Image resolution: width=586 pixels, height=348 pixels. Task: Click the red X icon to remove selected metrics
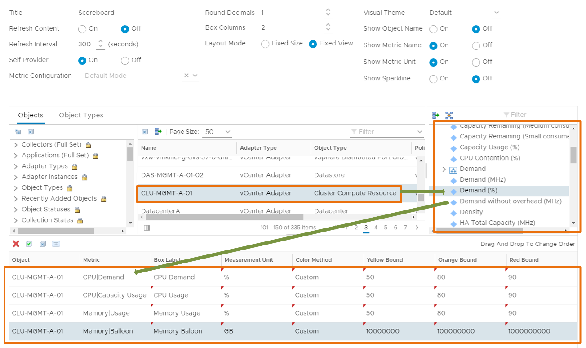tap(16, 244)
